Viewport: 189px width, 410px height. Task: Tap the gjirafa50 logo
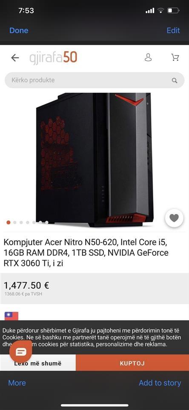click(x=53, y=58)
